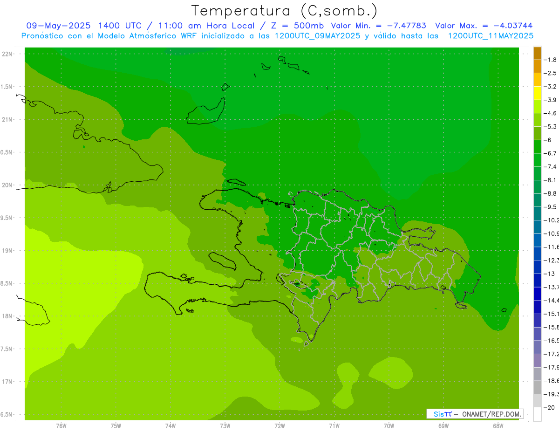Click the '72W' longitude label

point(279,426)
